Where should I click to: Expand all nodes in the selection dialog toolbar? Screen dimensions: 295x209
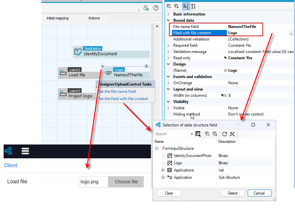click(x=215, y=134)
